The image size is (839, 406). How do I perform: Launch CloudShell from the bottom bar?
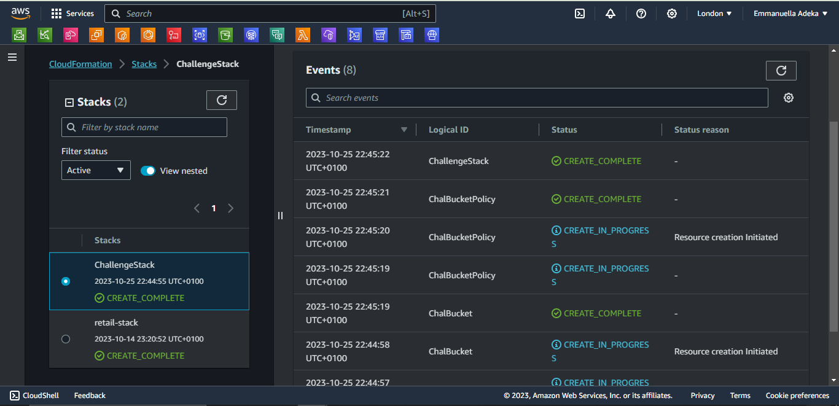click(x=34, y=395)
